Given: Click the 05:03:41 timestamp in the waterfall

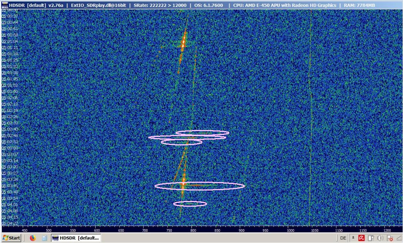Looking at the screenshot, I should [x=10, y=186].
